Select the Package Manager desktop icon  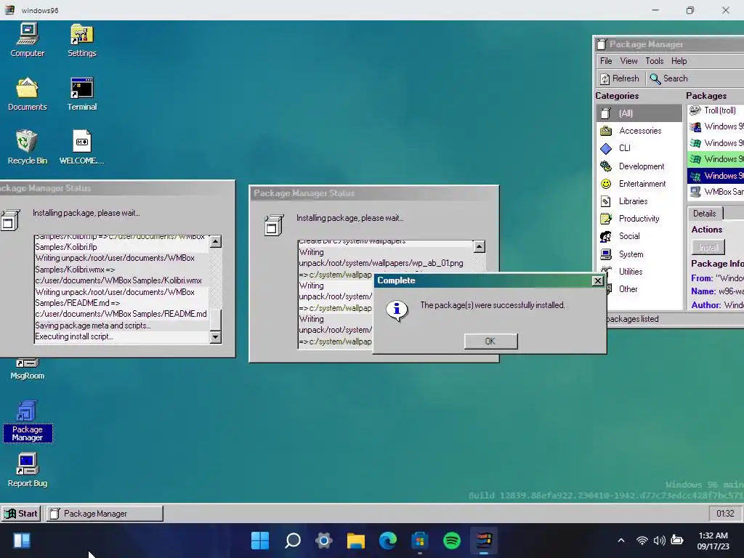pyautogui.click(x=28, y=422)
